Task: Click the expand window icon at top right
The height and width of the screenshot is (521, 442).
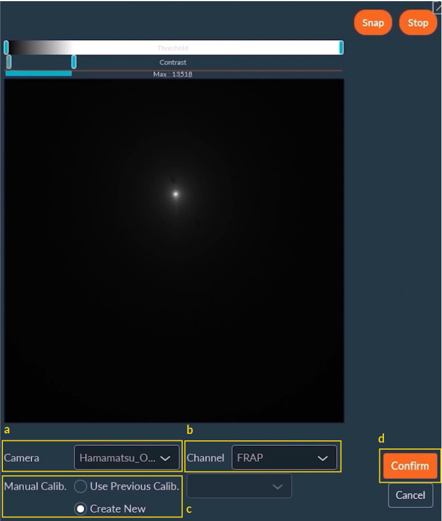Action: point(437,6)
